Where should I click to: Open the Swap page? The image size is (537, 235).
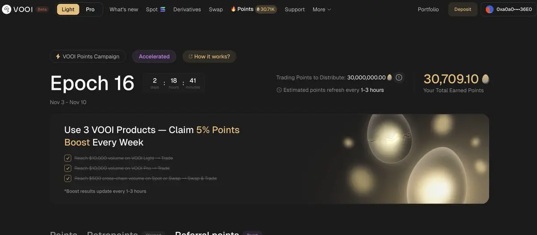click(216, 9)
